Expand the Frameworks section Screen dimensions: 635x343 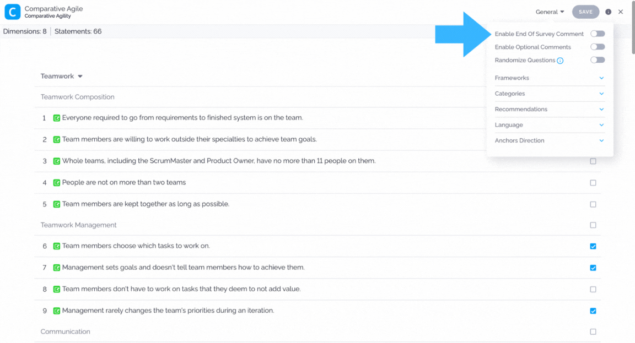[550, 78]
